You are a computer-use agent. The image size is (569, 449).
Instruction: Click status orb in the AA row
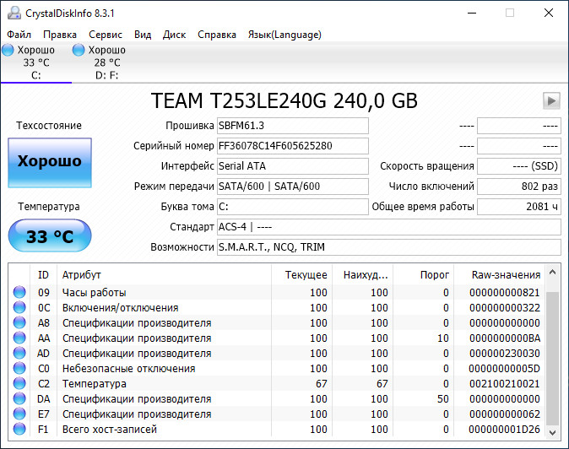(19, 338)
